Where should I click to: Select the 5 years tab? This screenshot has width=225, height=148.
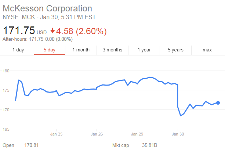(x=176, y=50)
